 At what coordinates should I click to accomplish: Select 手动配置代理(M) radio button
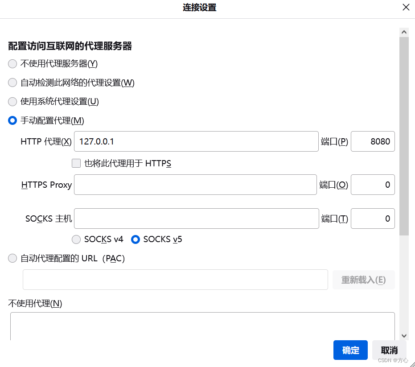[12, 120]
